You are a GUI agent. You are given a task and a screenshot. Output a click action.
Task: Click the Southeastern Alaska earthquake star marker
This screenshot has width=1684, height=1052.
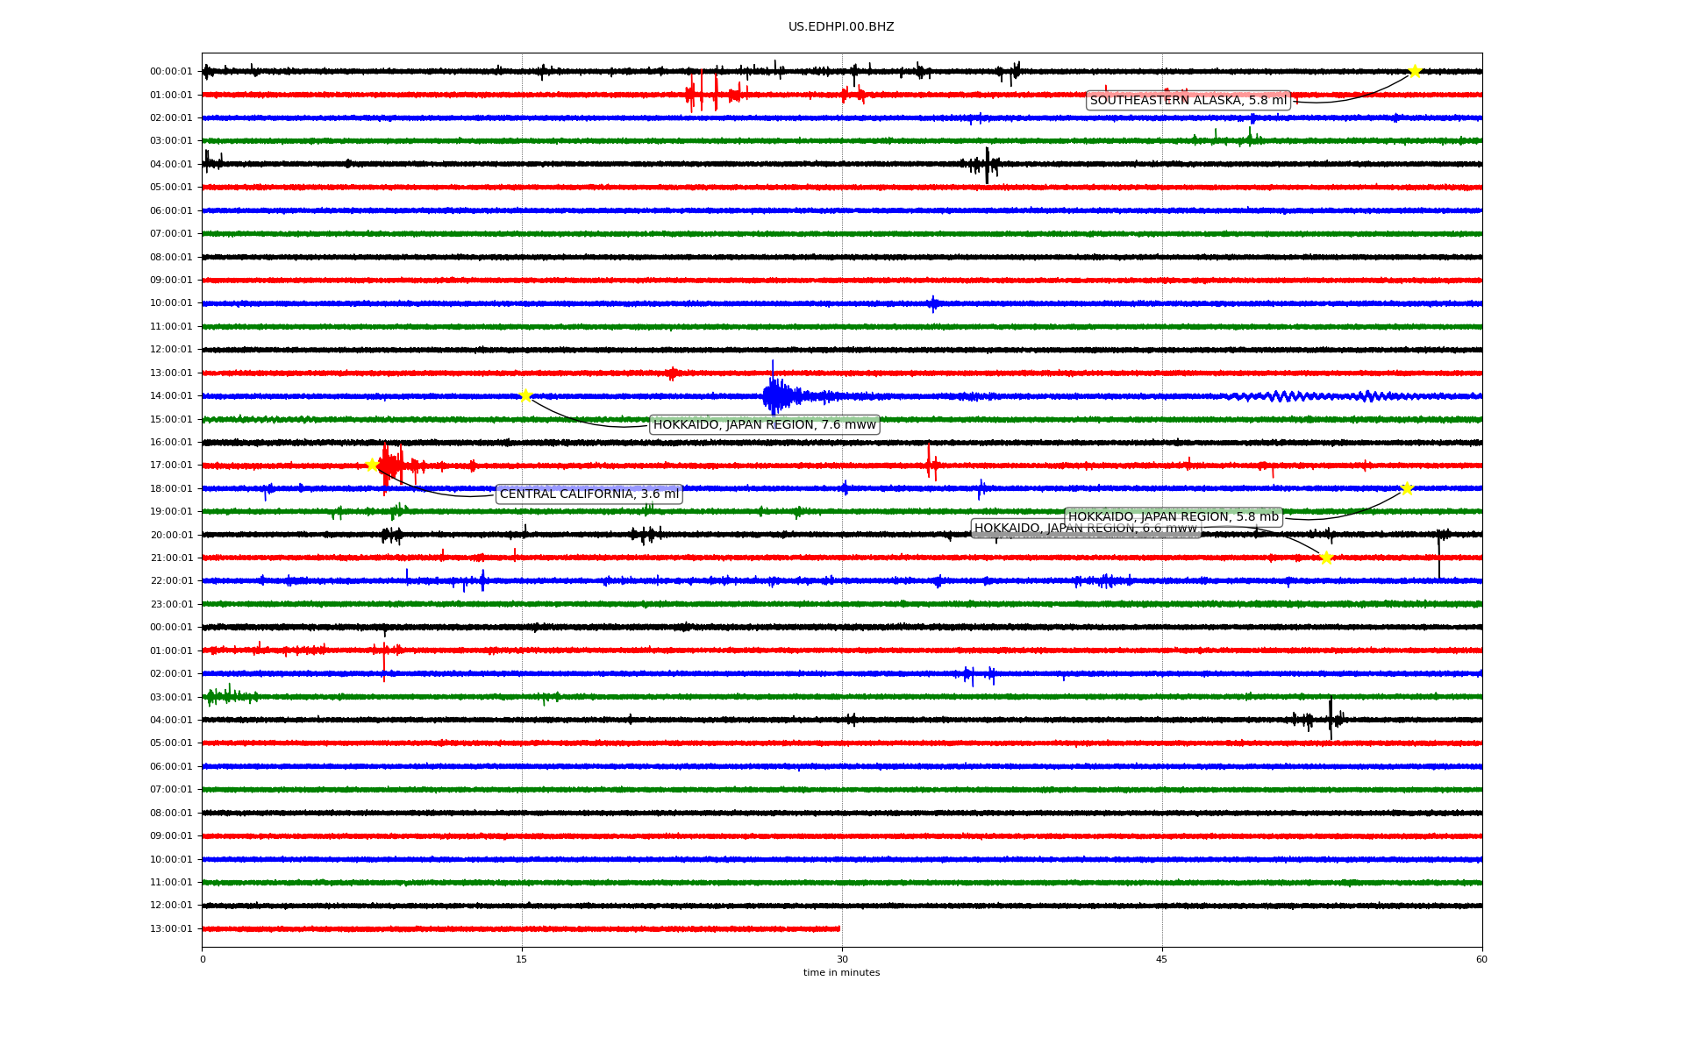[1414, 71]
